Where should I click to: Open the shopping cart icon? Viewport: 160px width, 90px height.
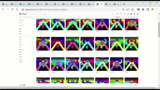tap(137, 14)
